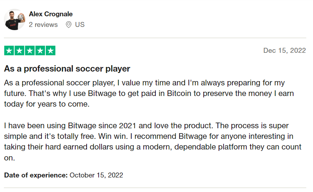This screenshot has width=313, height=192.
Task: Click the "Date of experience:" label
Action: tap(36, 175)
